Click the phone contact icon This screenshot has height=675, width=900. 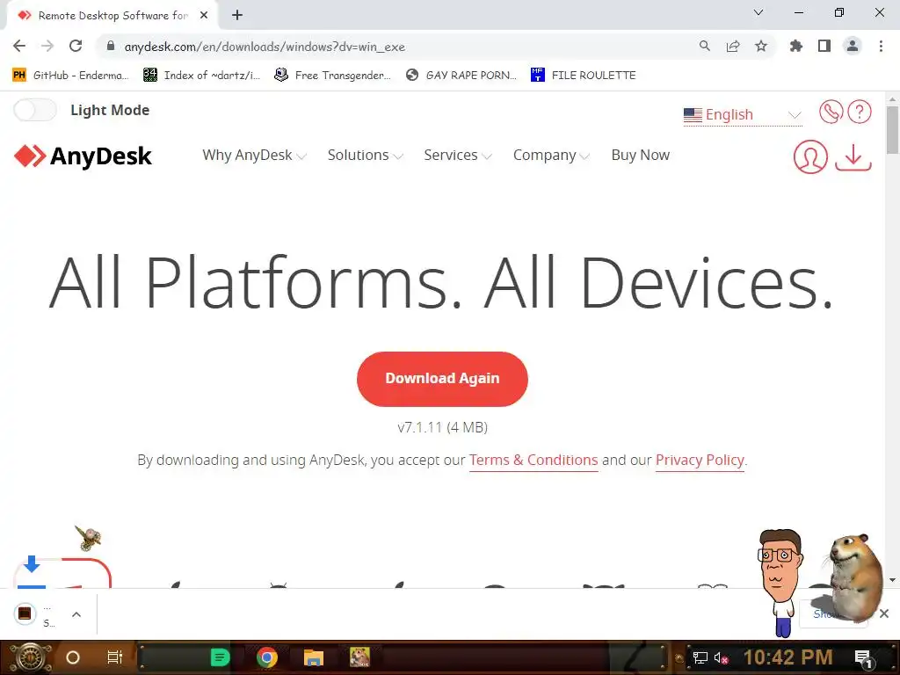tap(831, 112)
